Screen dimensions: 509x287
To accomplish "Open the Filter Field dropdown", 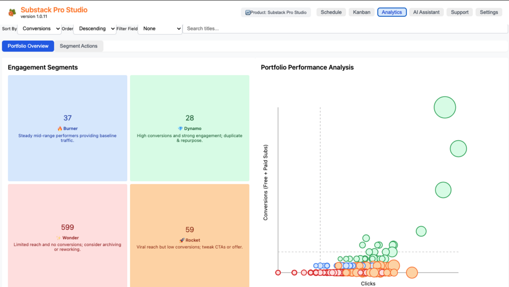I will (x=160, y=29).
